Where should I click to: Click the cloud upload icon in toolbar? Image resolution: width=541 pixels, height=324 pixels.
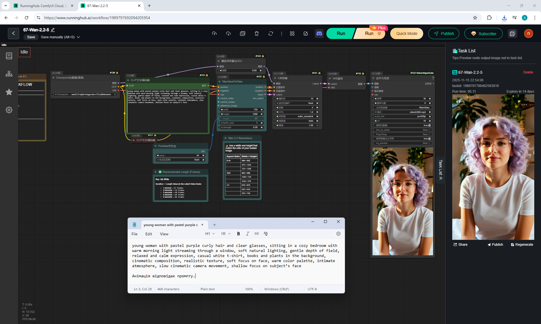coord(214,33)
